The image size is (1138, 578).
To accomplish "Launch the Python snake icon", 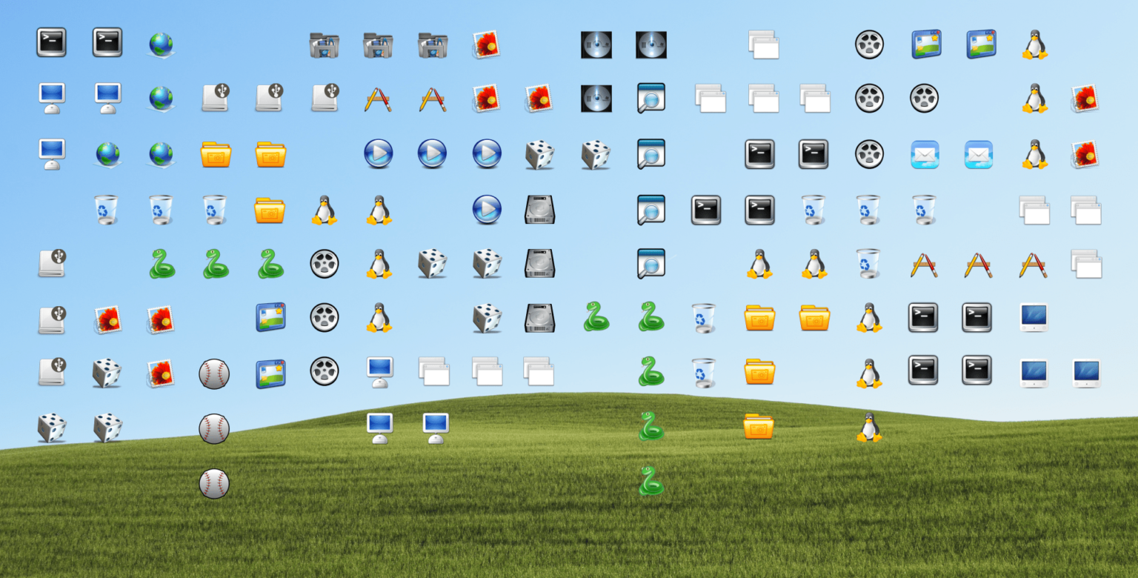I will (162, 263).
